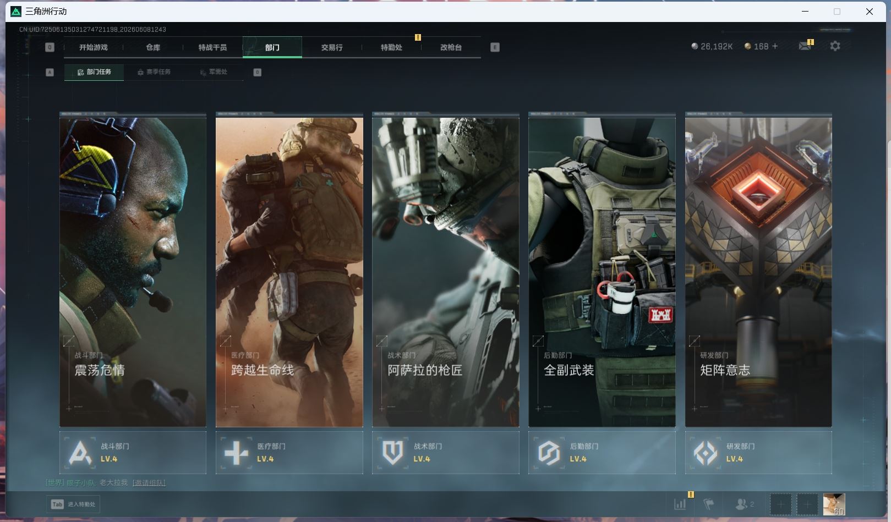This screenshot has height=522, width=891.
Task: Click the D key hint icon
Action: pos(257,72)
